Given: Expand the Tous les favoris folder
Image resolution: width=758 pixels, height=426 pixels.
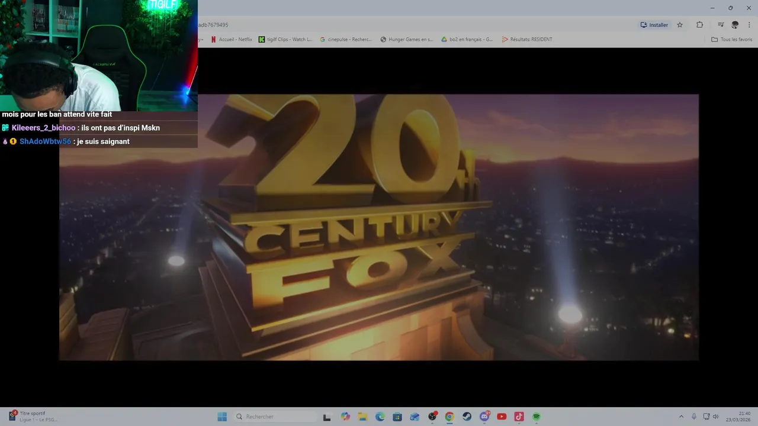Looking at the screenshot, I should click(732, 40).
